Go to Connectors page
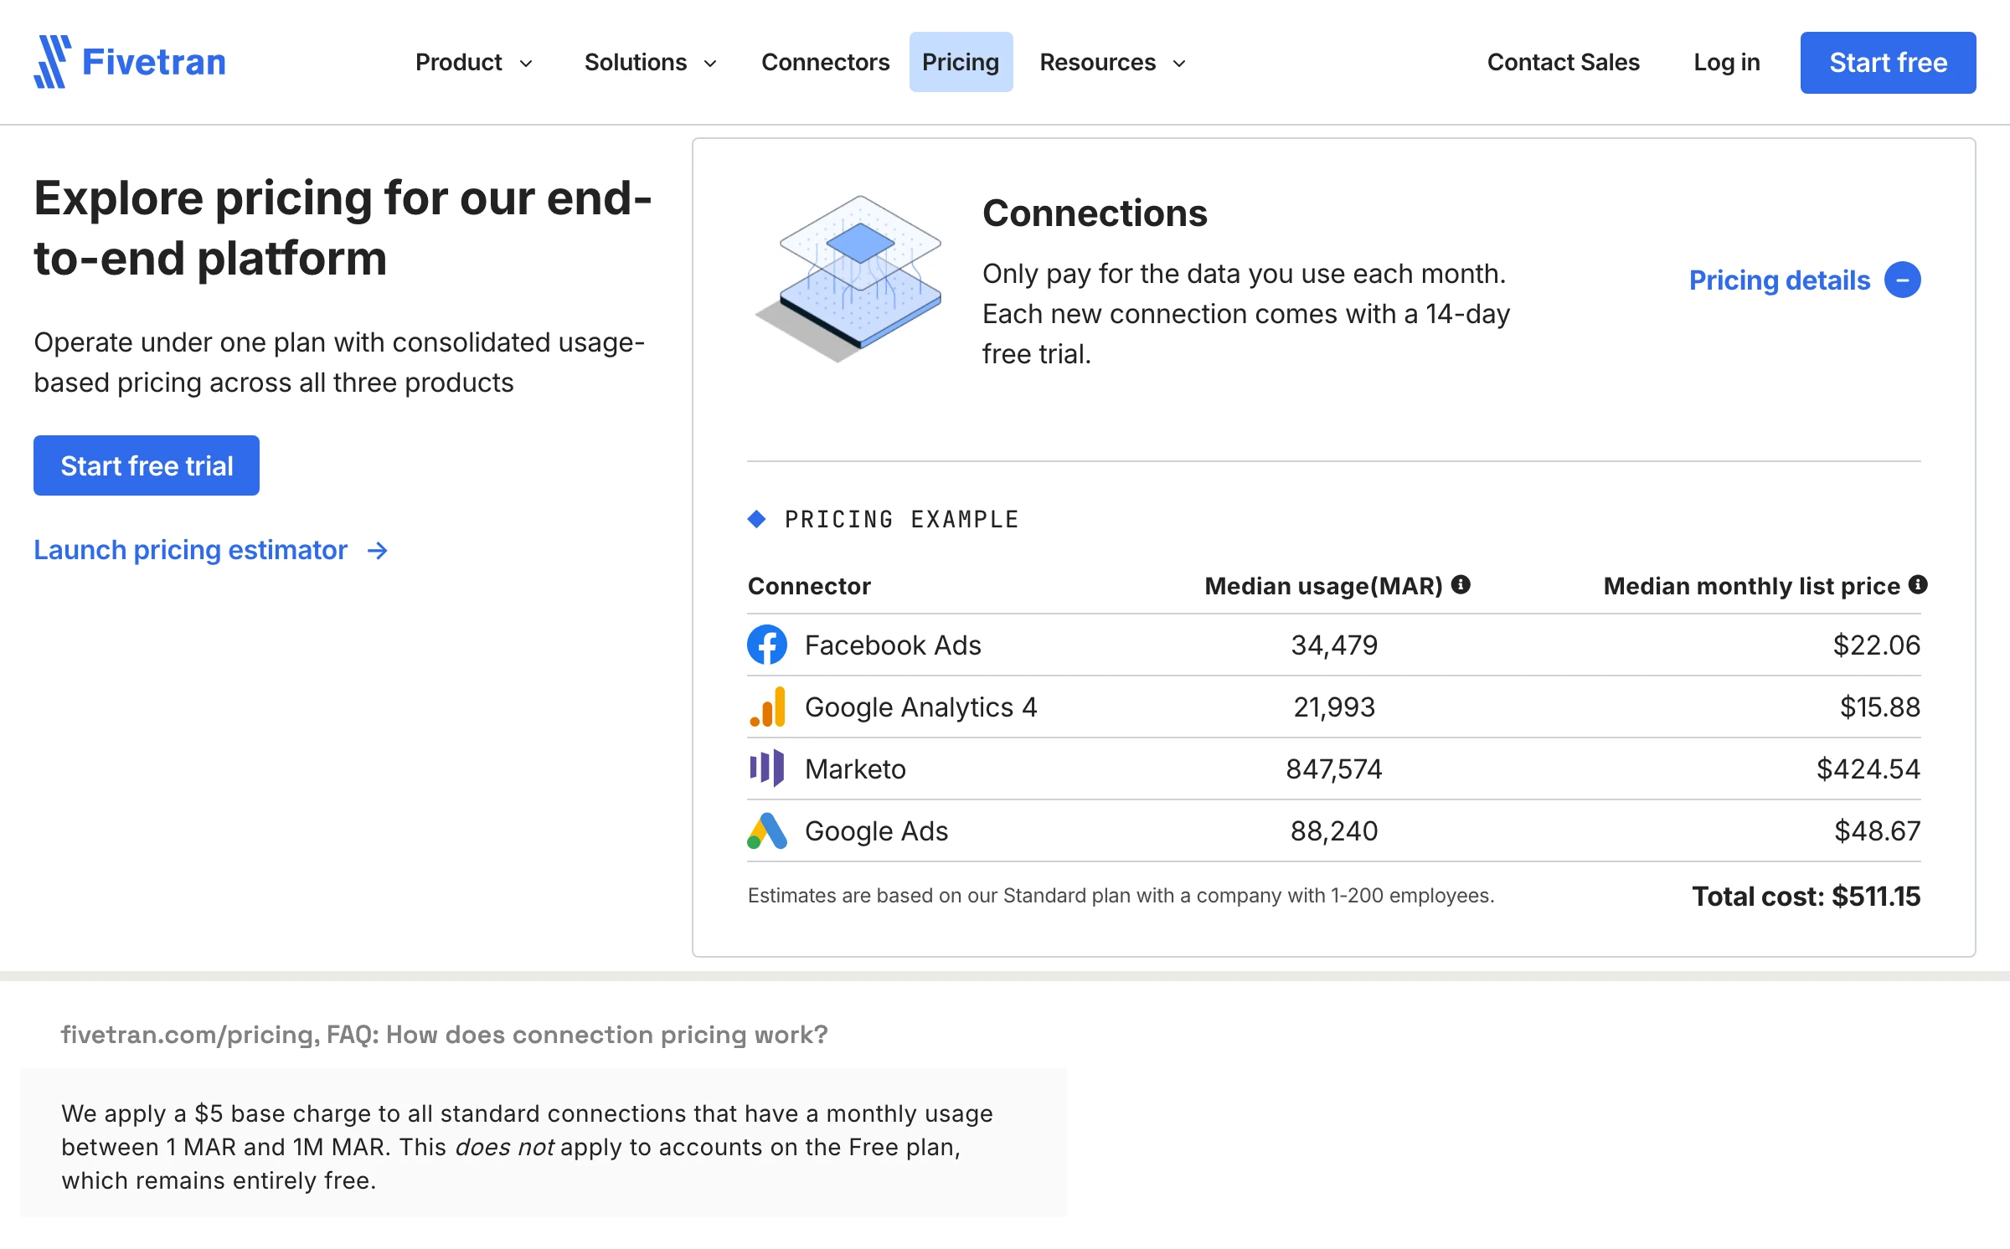 [825, 62]
